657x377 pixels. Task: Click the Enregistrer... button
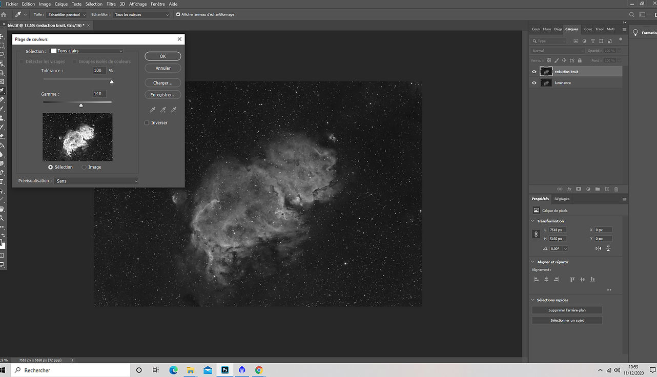coord(163,95)
